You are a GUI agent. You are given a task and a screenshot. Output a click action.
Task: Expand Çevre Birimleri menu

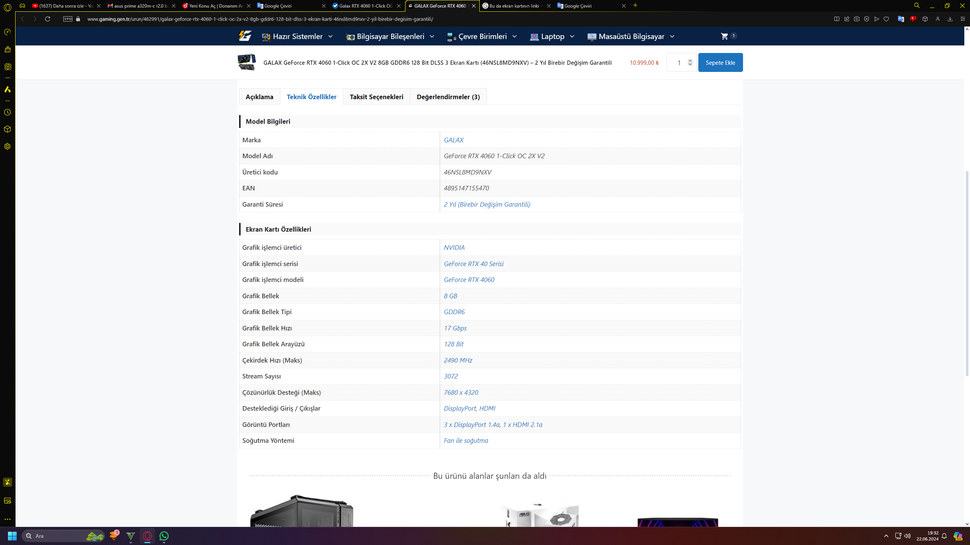482,36
